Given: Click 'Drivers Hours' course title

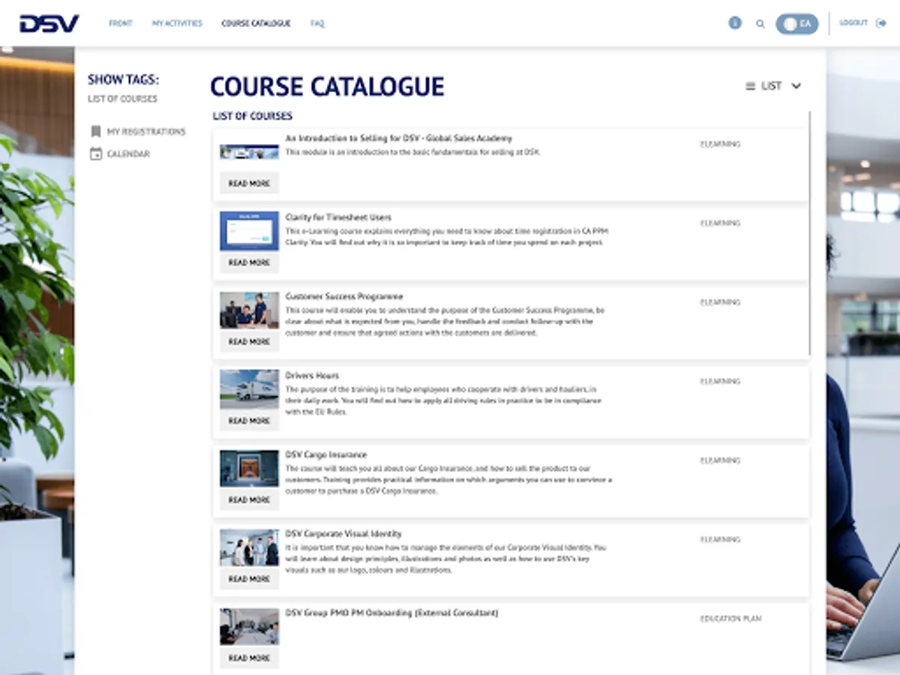Looking at the screenshot, I should click(x=312, y=375).
